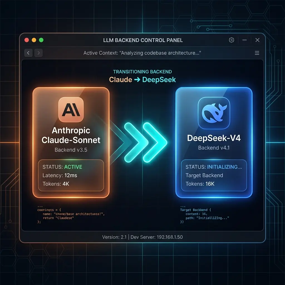Screen dimensions: 285x285
Task: Click the small arrow between Claude and DeepSeek
Action: click(x=137, y=80)
